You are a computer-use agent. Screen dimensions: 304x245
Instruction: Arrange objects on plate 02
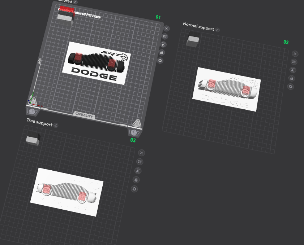tap(294, 62)
